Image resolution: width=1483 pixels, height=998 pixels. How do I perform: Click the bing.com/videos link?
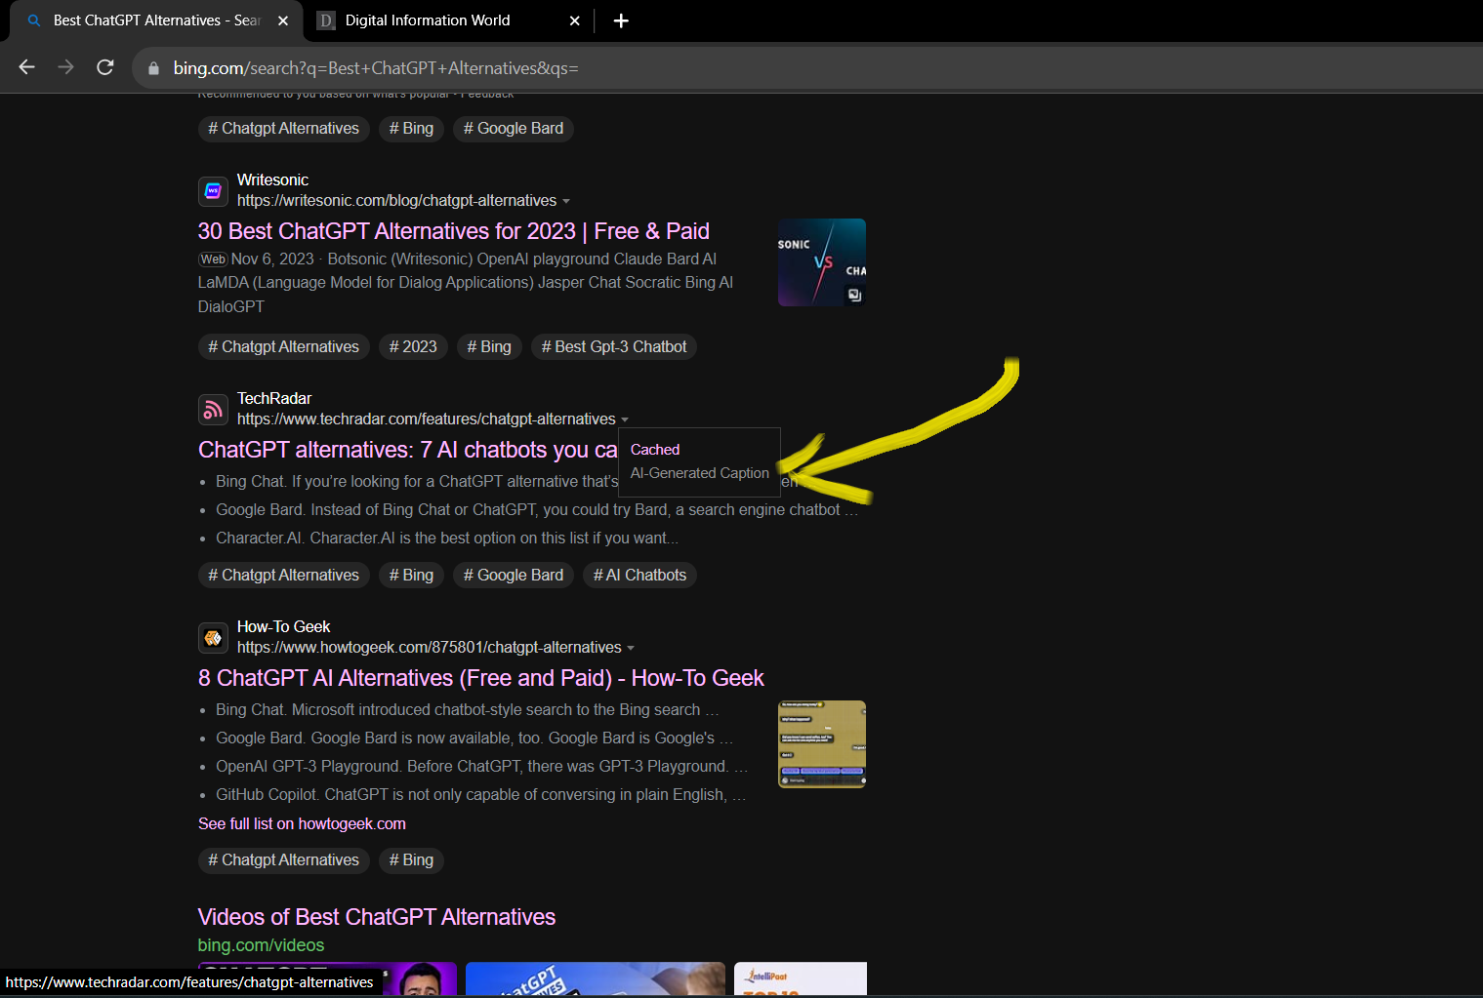tap(261, 945)
